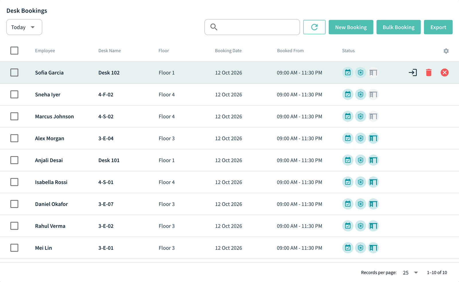Click desk name 4-S-01
This screenshot has height=282, width=459.
pos(106,182)
